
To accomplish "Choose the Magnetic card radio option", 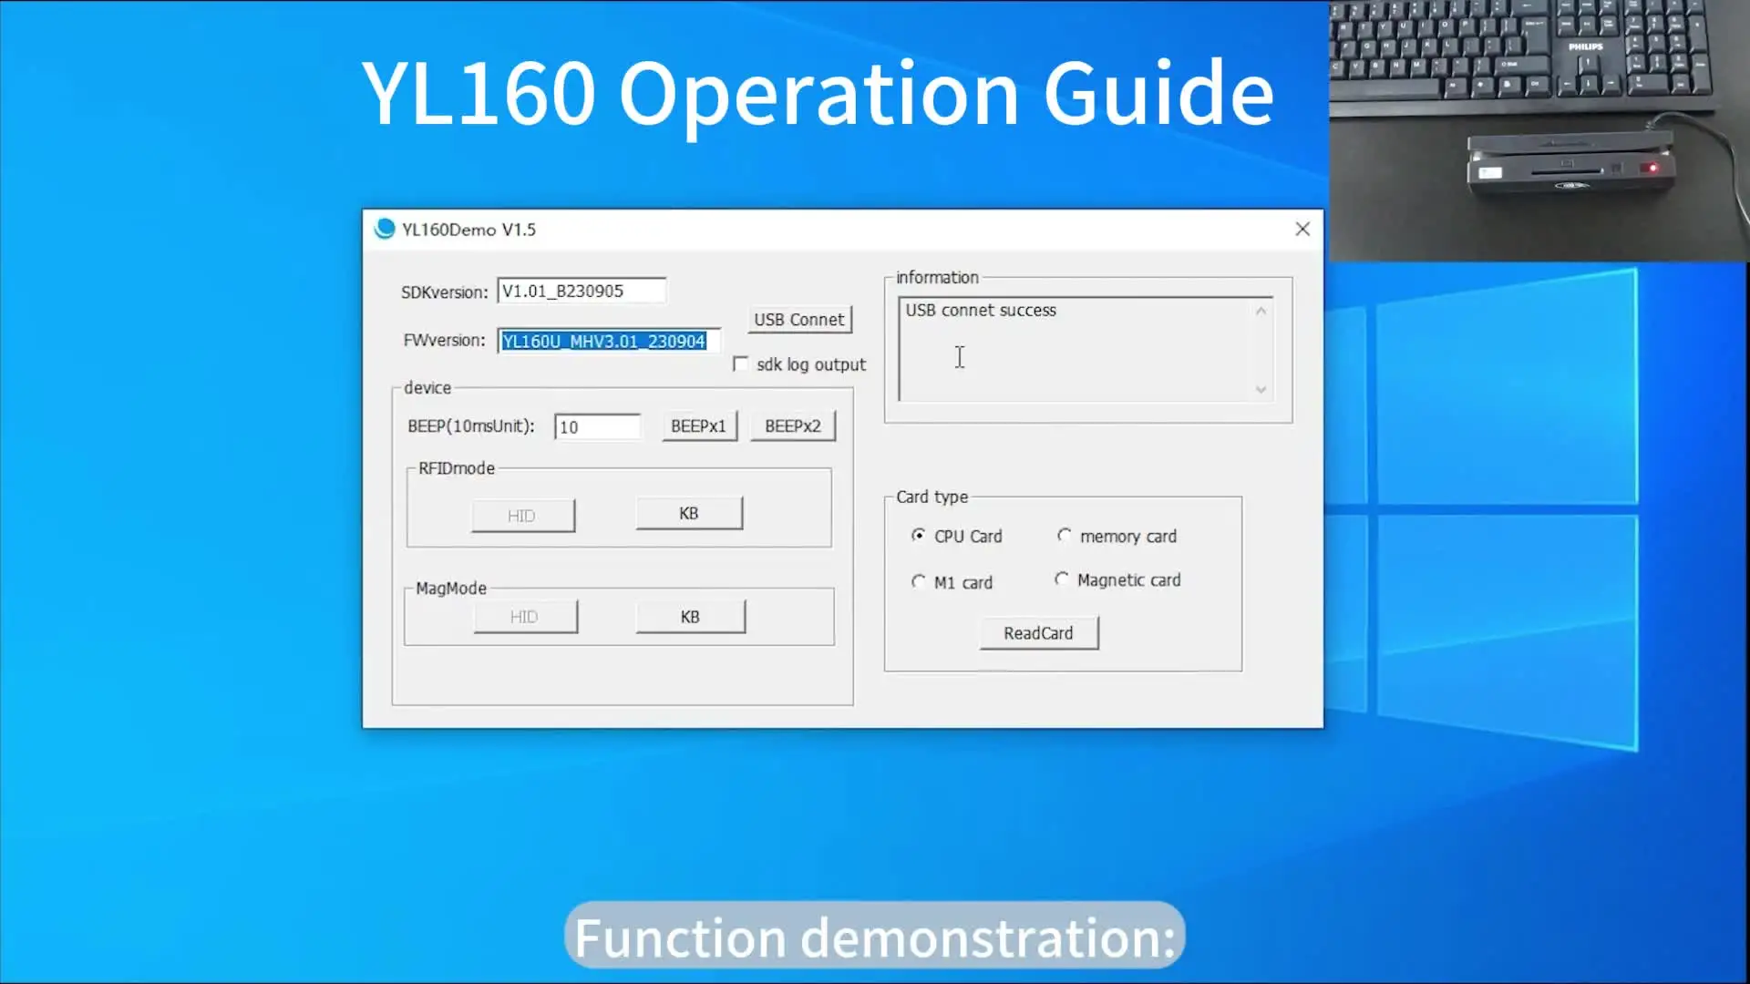I will [1062, 579].
